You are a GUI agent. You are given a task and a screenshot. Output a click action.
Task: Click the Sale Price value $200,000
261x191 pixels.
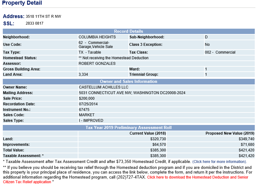pyautogui.click(x=87, y=98)
